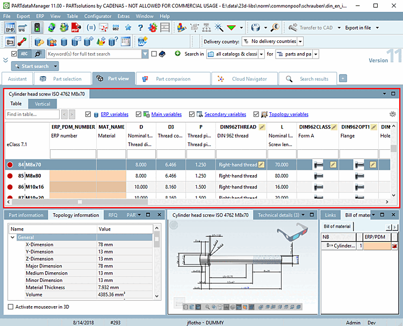Open table settings gear icon
403x326 pixels.
(x=393, y=114)
